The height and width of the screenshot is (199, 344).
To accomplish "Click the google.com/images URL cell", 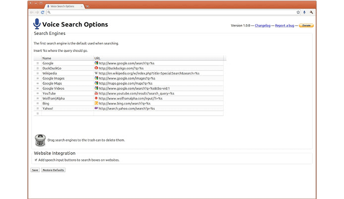I will (x=159, y=79).
